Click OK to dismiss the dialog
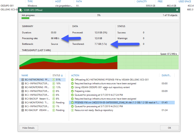 coord(169,128)
